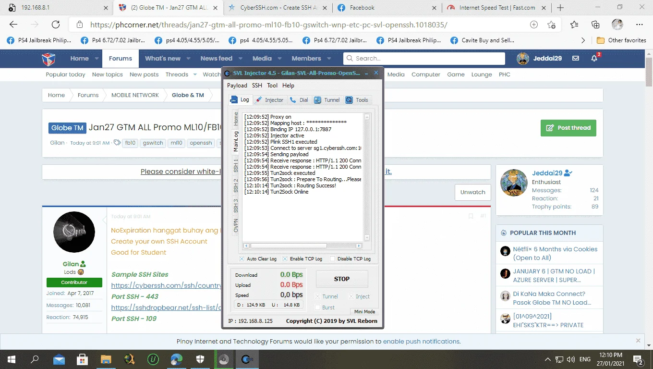Open the Tool menu in SVL Injector

pyautogui.click(x=272, y=86)
